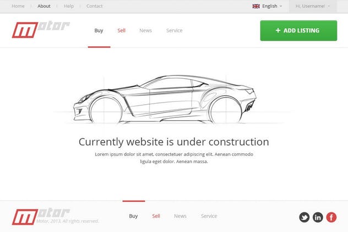Click the 'Currently website is under construction' heading

174,142
